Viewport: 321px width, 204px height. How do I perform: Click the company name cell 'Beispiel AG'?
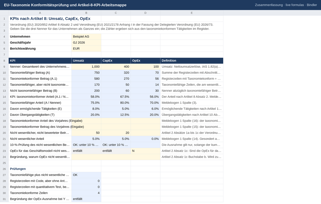86,37
